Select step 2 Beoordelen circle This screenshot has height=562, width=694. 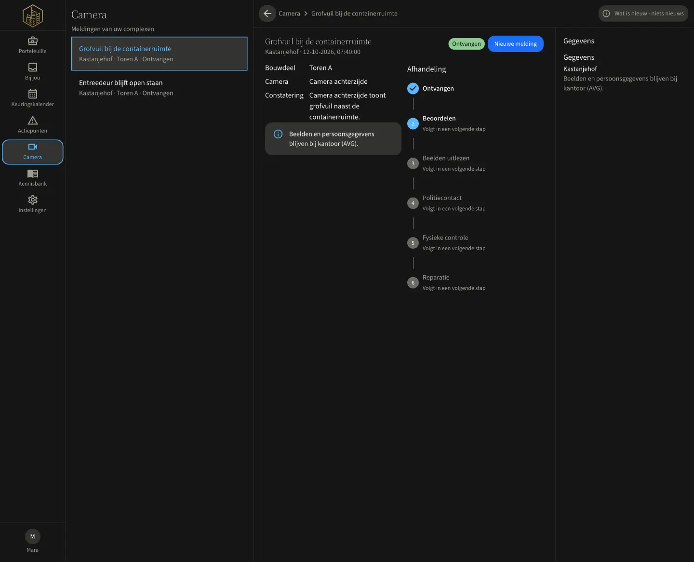413,124
